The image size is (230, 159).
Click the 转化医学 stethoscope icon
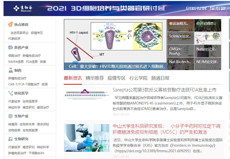point(10,93)
